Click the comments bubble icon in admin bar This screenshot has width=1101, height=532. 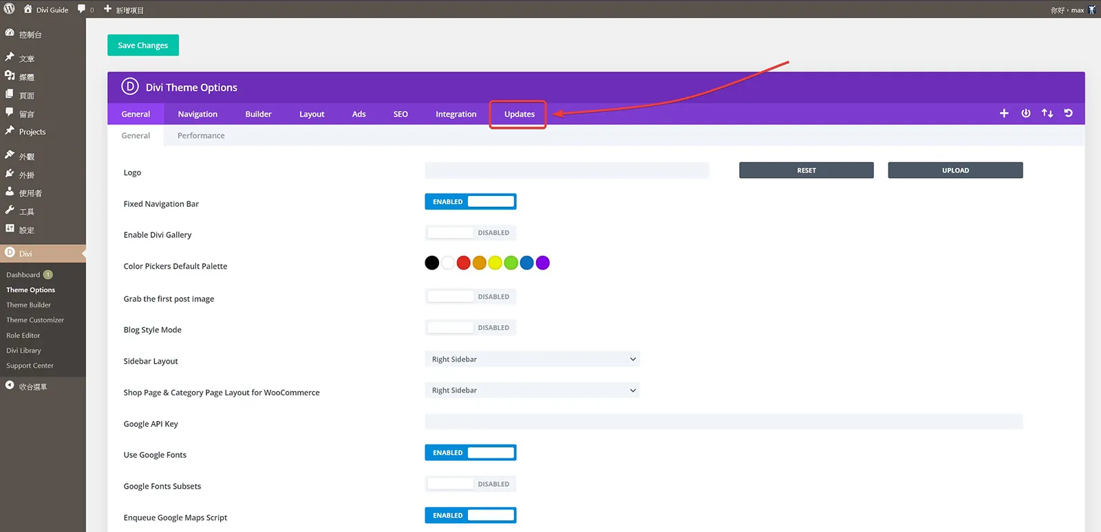tap(82, 9)
